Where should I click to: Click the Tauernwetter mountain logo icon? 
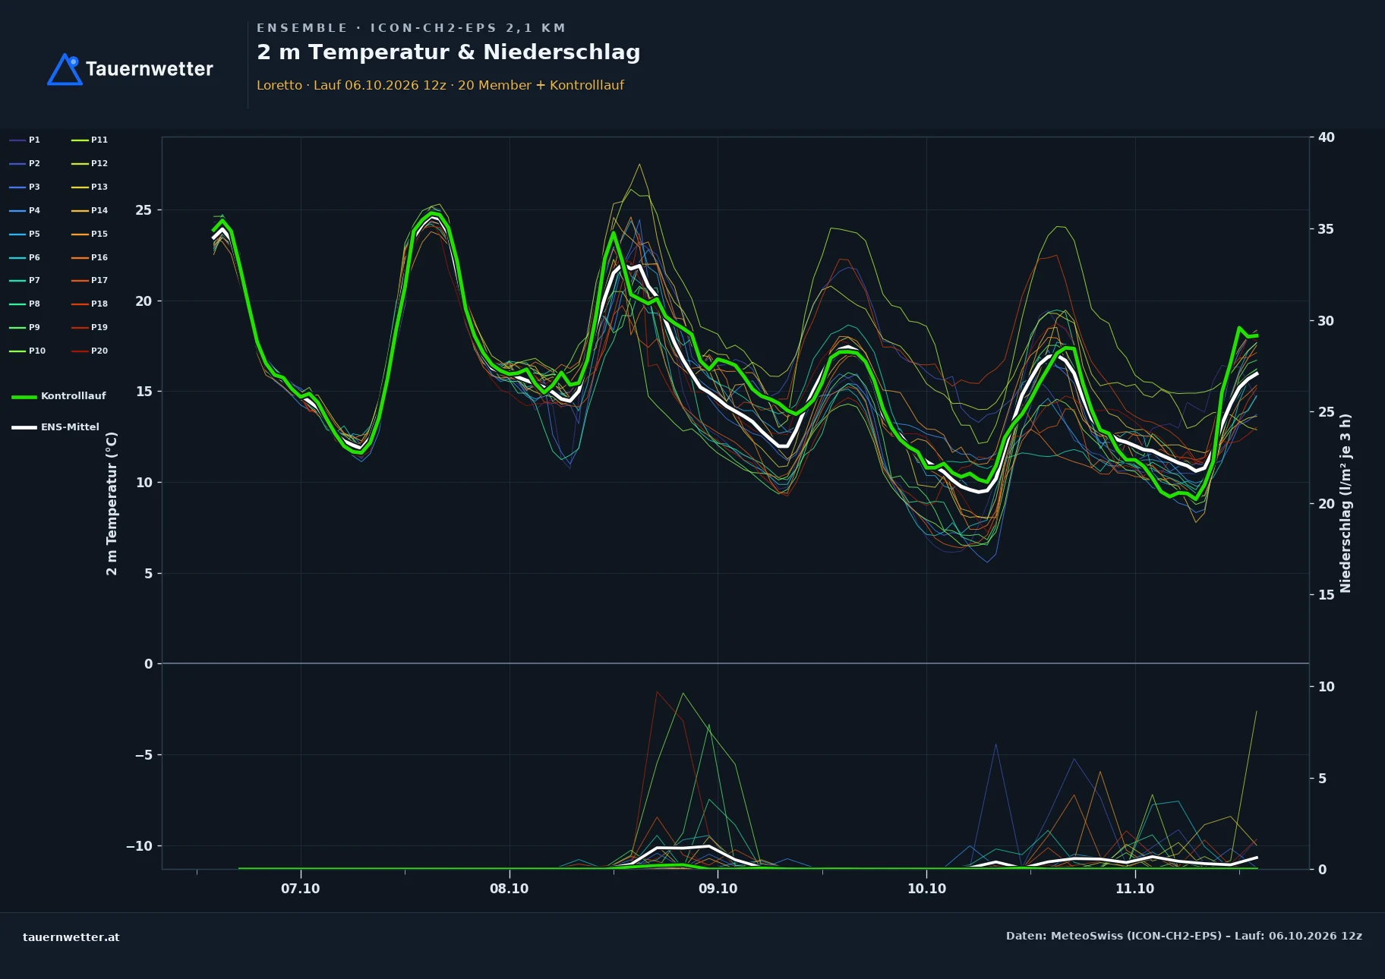tap(65, 69)
